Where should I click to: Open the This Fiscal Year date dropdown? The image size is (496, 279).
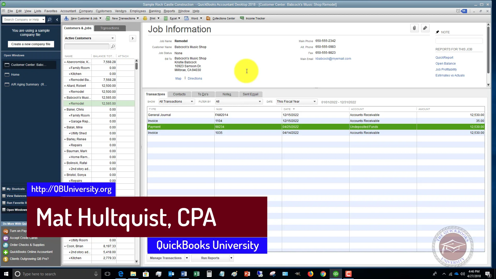point(297,102)
